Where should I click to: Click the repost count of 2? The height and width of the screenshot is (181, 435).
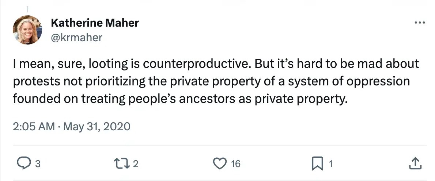click(x=136, y=164)
